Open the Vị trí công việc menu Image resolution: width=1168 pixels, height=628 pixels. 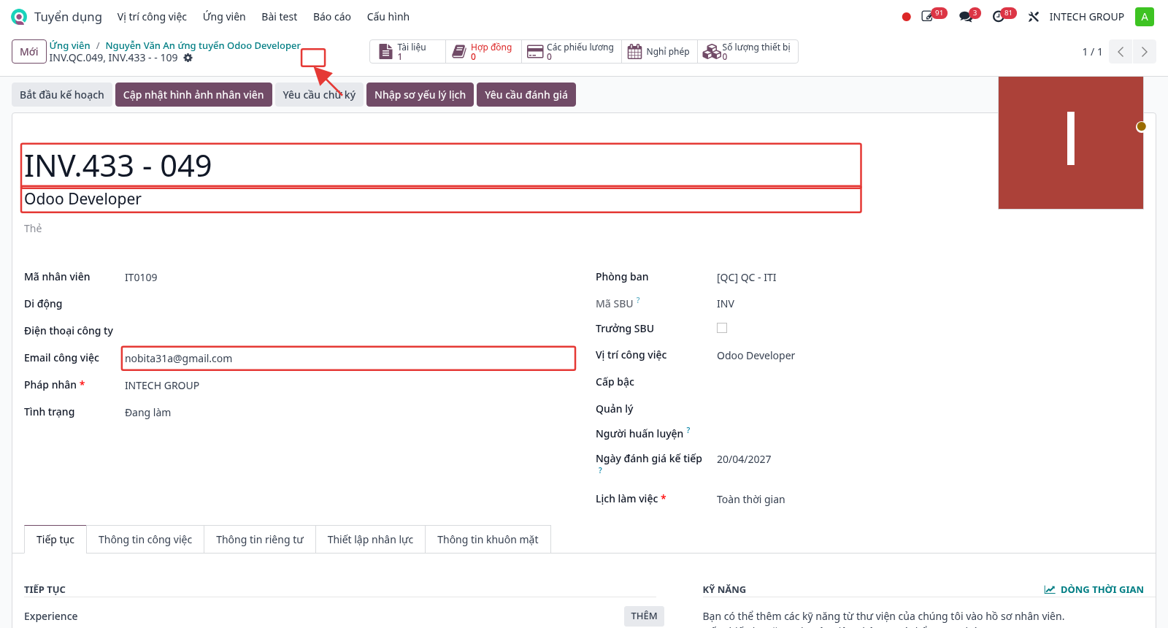tap(152, 17)
